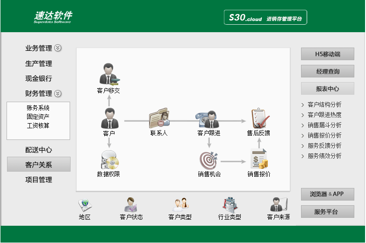Open the 服务绩效分析 report link

tap(324, 156)
